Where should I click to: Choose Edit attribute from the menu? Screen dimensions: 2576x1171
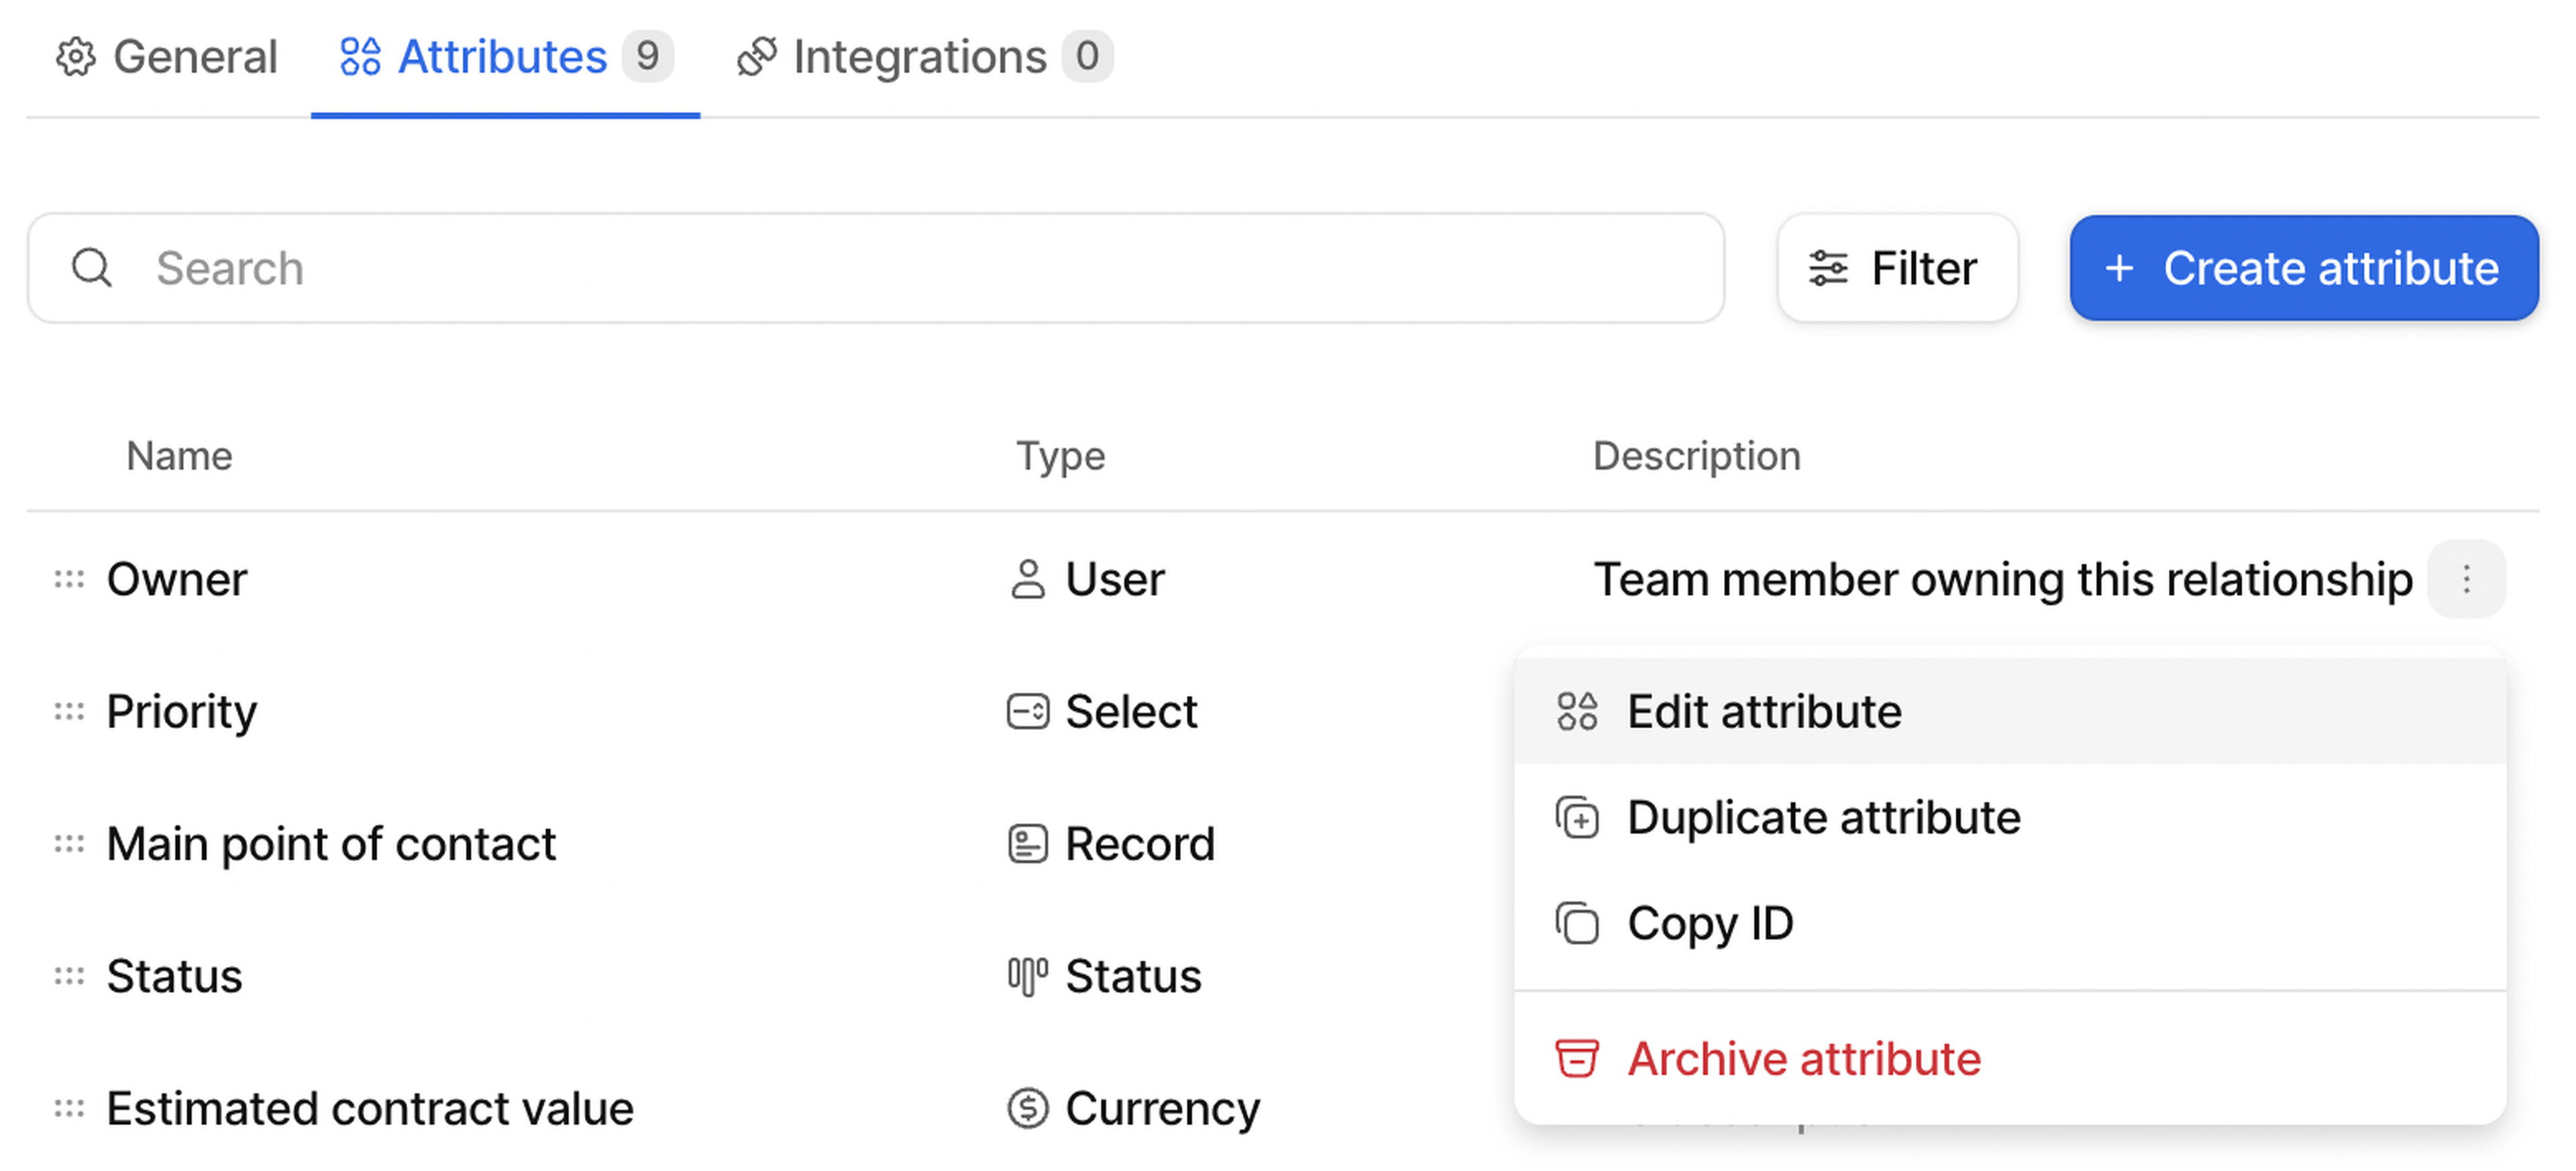point(1764,711)
